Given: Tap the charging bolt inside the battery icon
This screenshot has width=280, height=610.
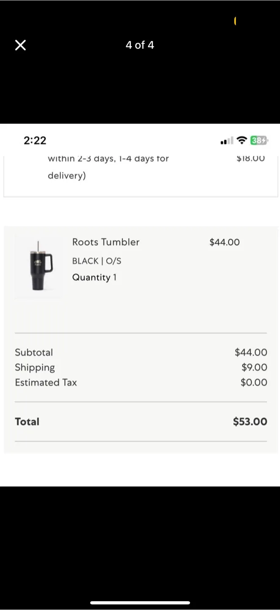Looking at the screenshot, I should [x=263, y=140].
